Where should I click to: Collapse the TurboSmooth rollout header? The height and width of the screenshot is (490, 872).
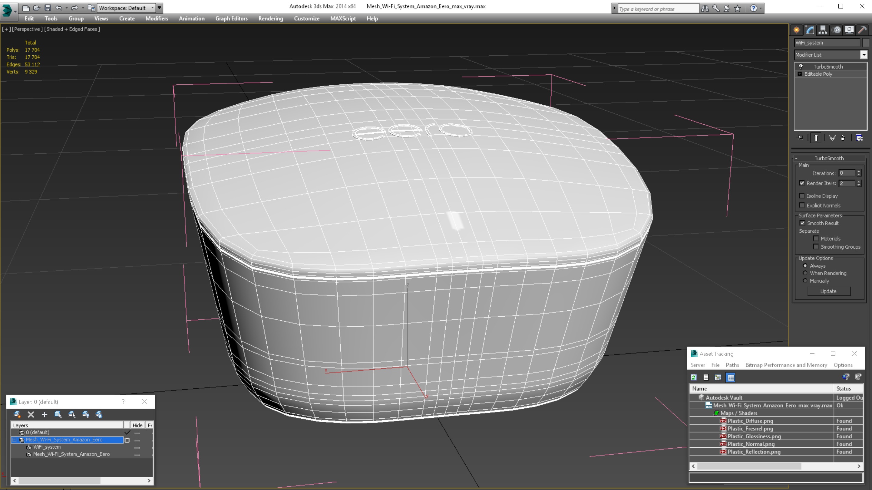coord(829,158)
